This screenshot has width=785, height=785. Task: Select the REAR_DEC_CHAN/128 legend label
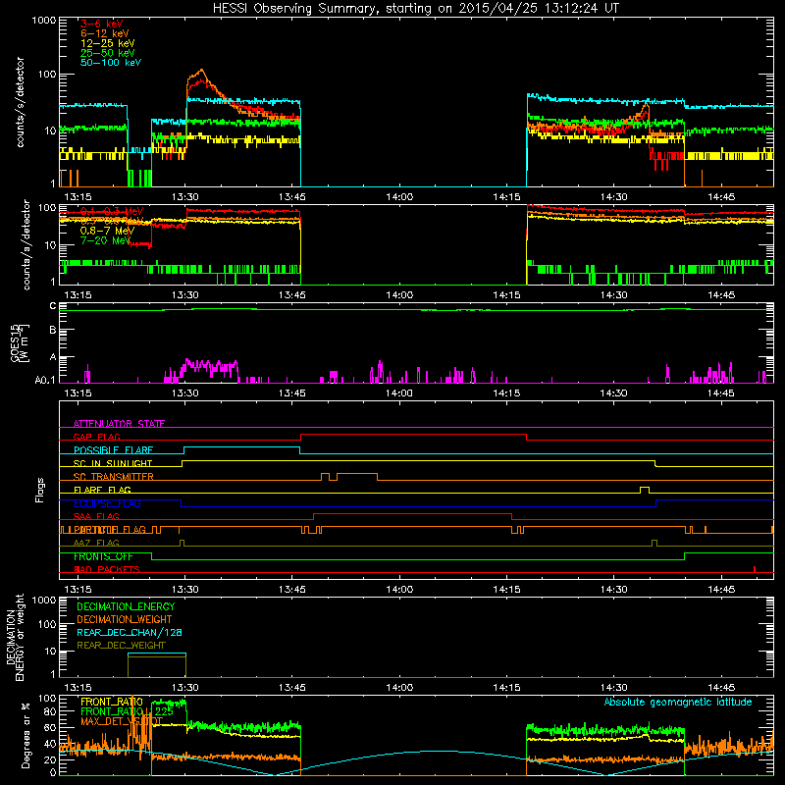(x=130, y=632)
